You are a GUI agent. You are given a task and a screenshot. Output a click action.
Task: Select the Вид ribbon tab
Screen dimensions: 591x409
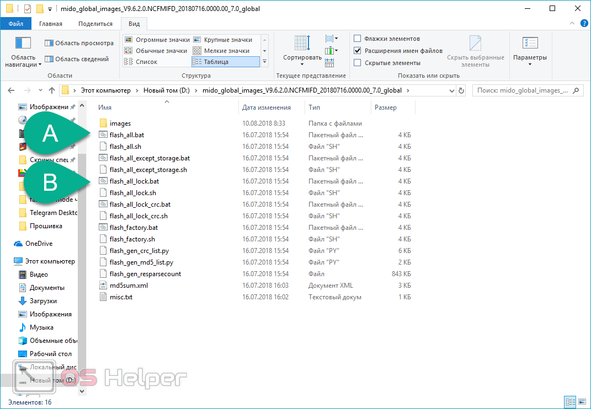click(x=134, y=24)
